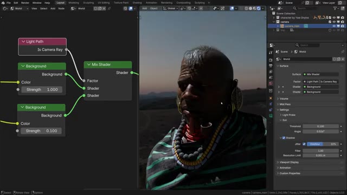Screen dimensions: 347x195
Task: Open viewport Add menu
Action: [x=145, y=9]
